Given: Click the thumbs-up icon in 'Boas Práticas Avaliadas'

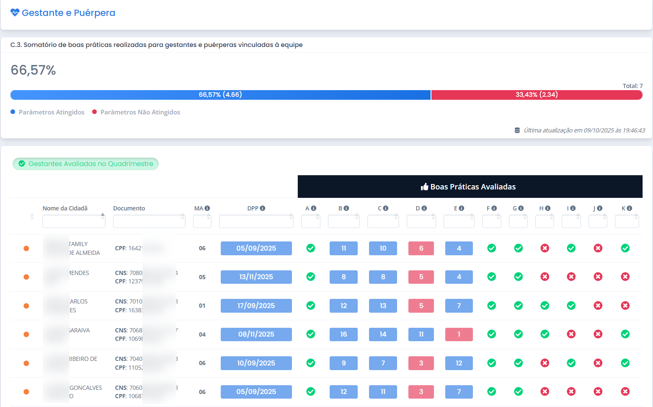Looking at the screenshot, I should click(424, 187).
